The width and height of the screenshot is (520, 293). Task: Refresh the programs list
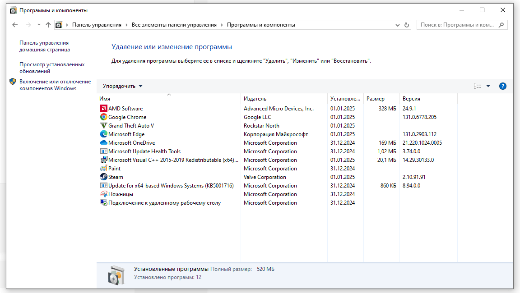point(407,25)
